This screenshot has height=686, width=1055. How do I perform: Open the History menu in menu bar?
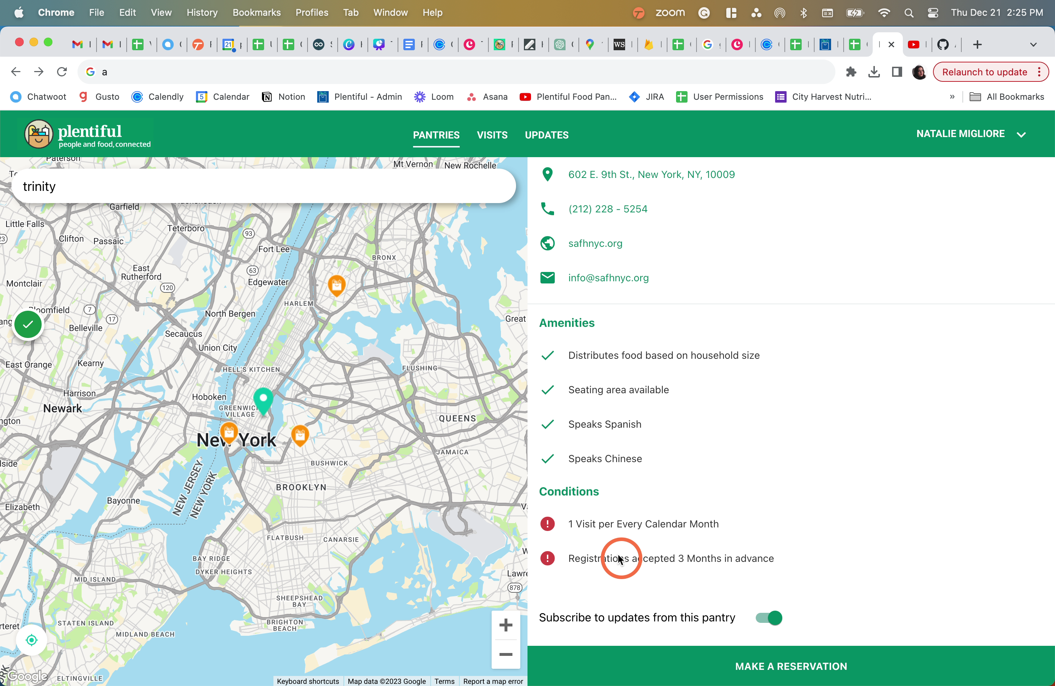coord(202,13)
